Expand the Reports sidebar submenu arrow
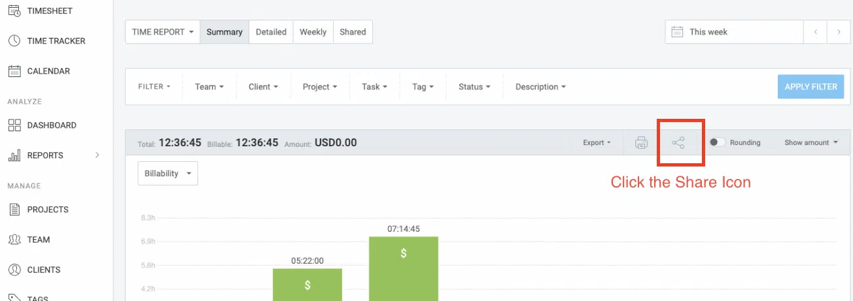The width and height of the screenshot is (853, 301). click(97, 155)
